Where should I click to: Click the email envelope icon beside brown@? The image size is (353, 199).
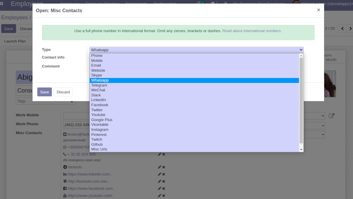pyautogui.click(x=65, y=134)
